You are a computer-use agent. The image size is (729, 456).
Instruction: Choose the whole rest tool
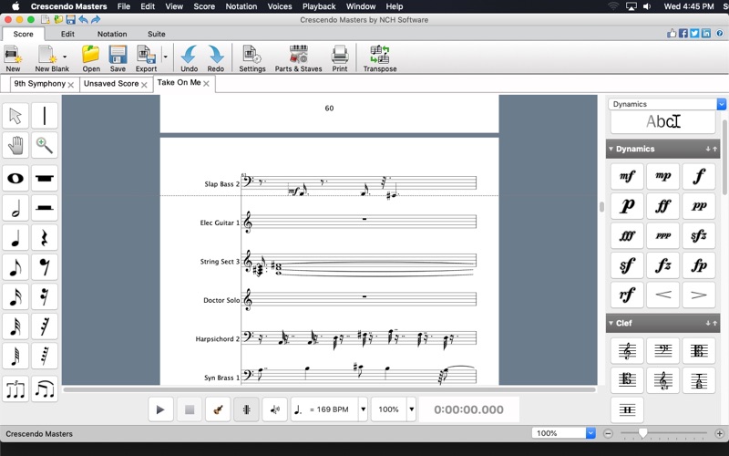[45, 178]
